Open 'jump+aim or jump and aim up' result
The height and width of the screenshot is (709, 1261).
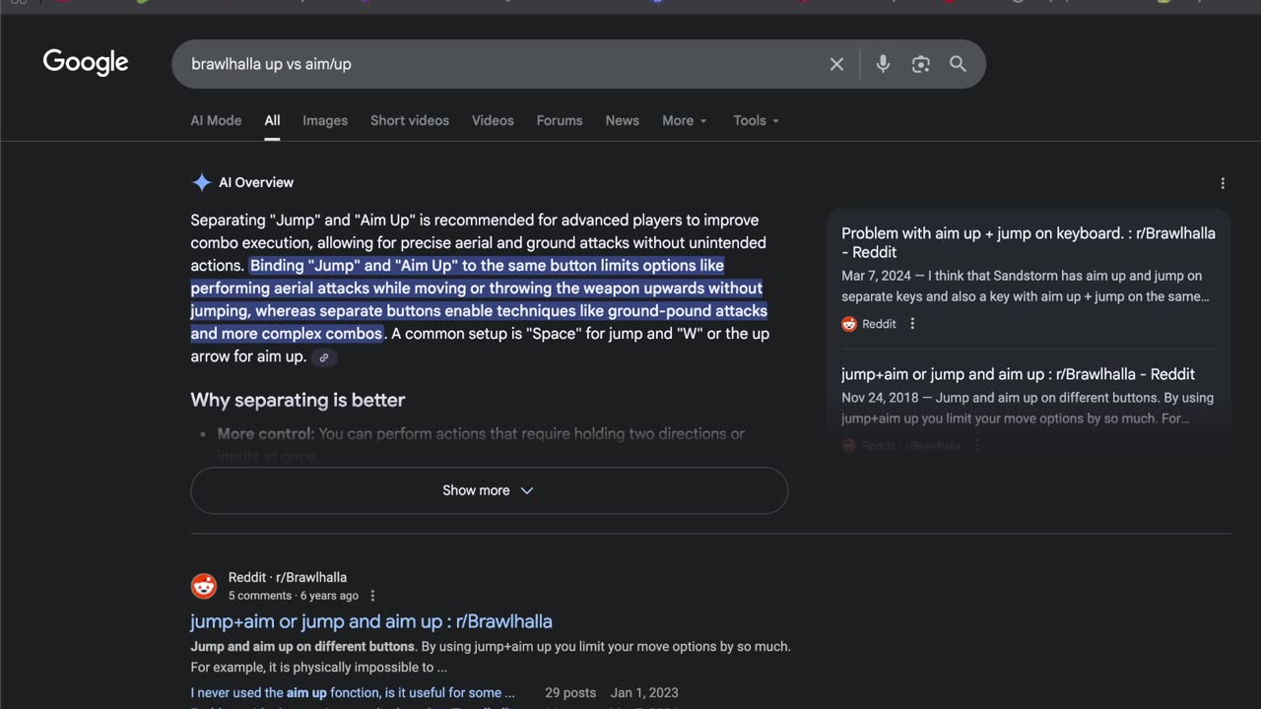click(371, 621)
